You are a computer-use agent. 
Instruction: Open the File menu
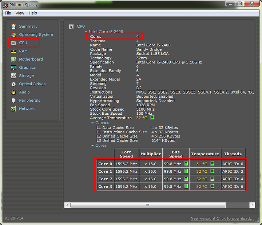tap(8, 13)
